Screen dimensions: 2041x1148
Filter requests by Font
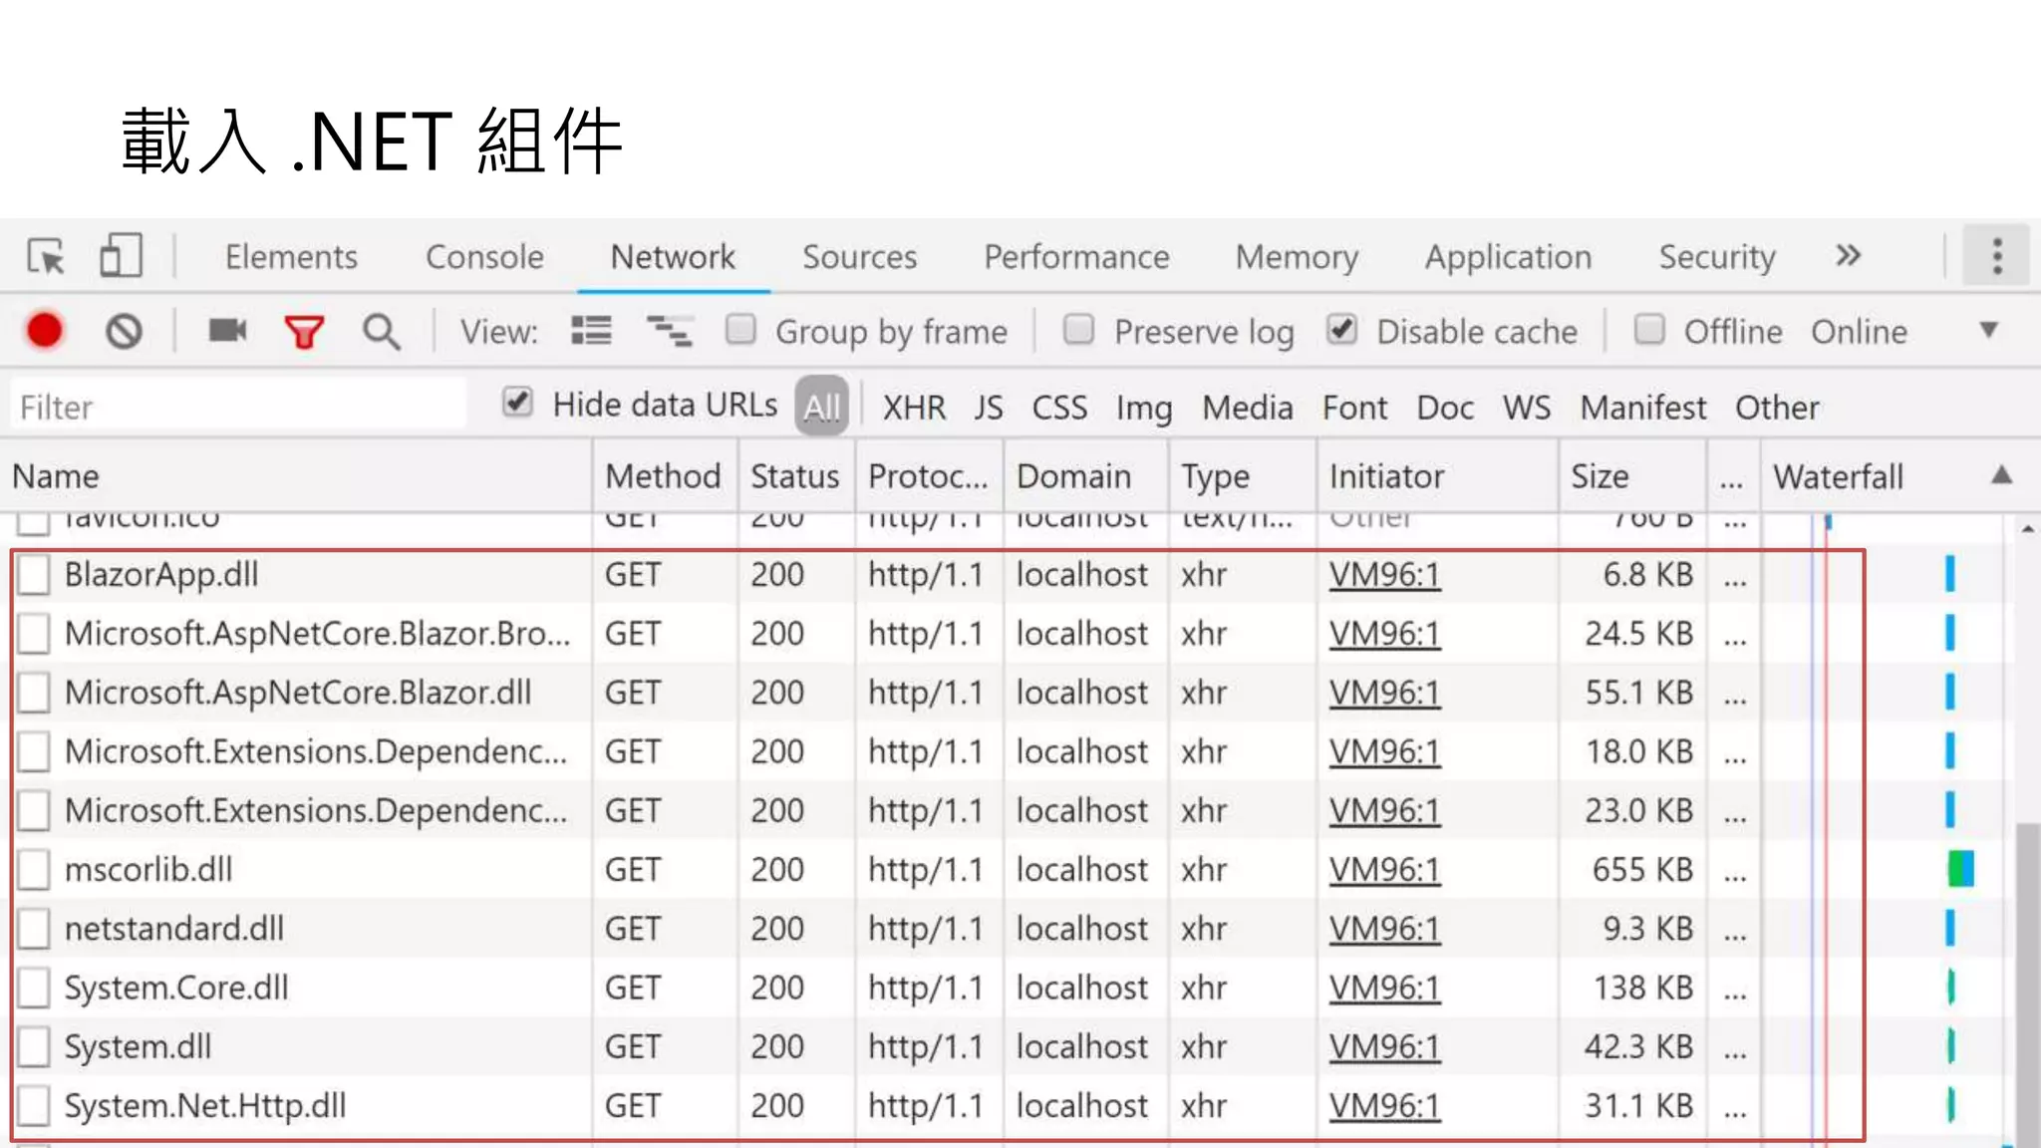pos(1354,408)
